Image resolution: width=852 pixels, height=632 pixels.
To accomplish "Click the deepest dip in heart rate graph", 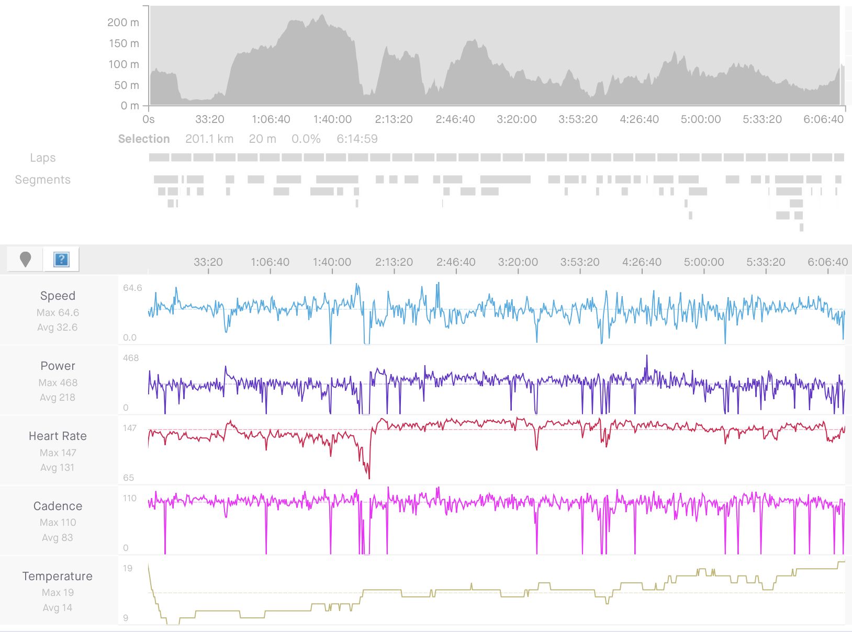I will [369, 477].
